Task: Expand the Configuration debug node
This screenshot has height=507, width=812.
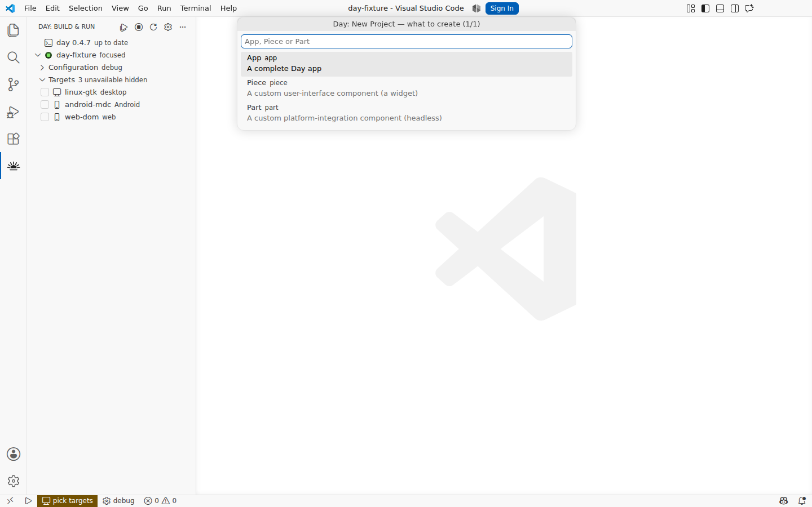Action: 42,68
